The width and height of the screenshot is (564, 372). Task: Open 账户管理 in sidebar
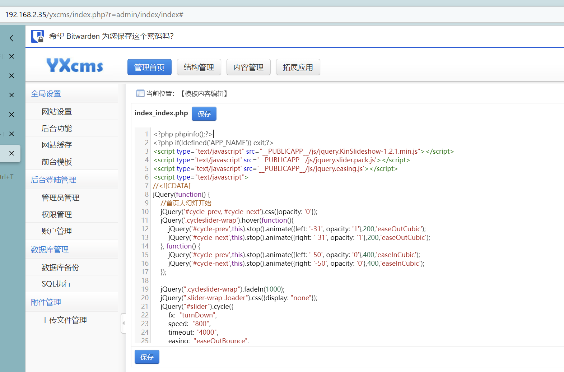click(x=72, y=231)
